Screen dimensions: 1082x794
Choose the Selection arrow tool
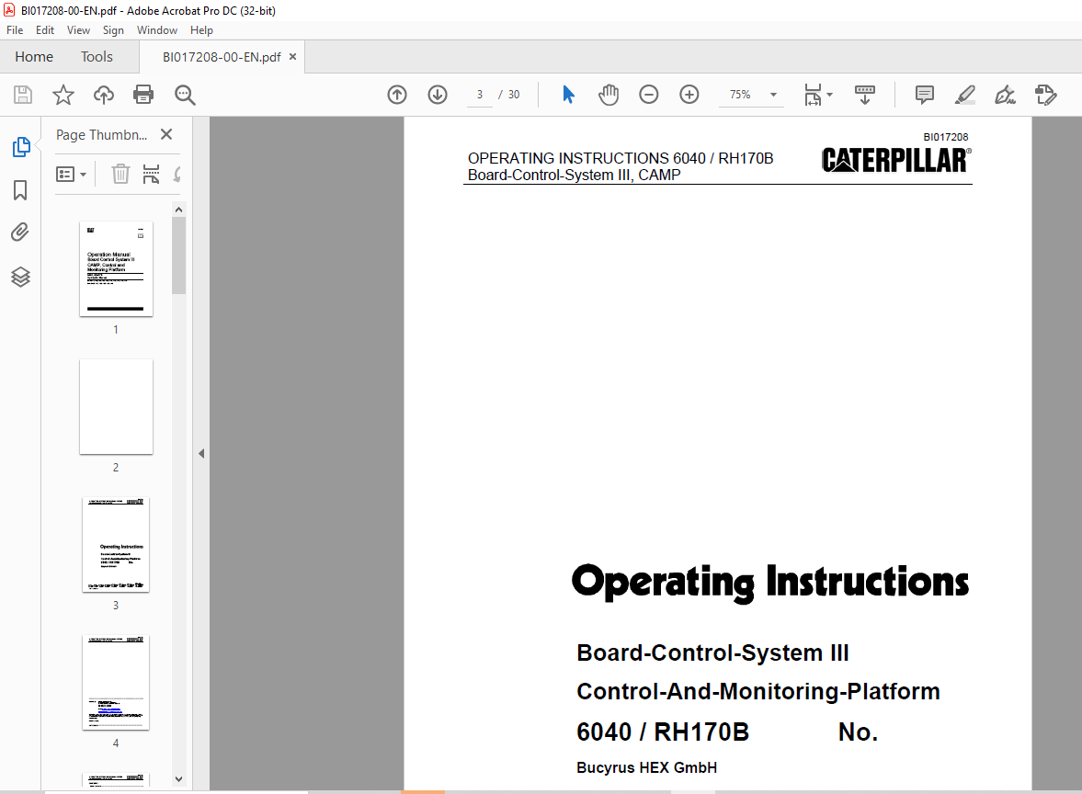[568, 95]
